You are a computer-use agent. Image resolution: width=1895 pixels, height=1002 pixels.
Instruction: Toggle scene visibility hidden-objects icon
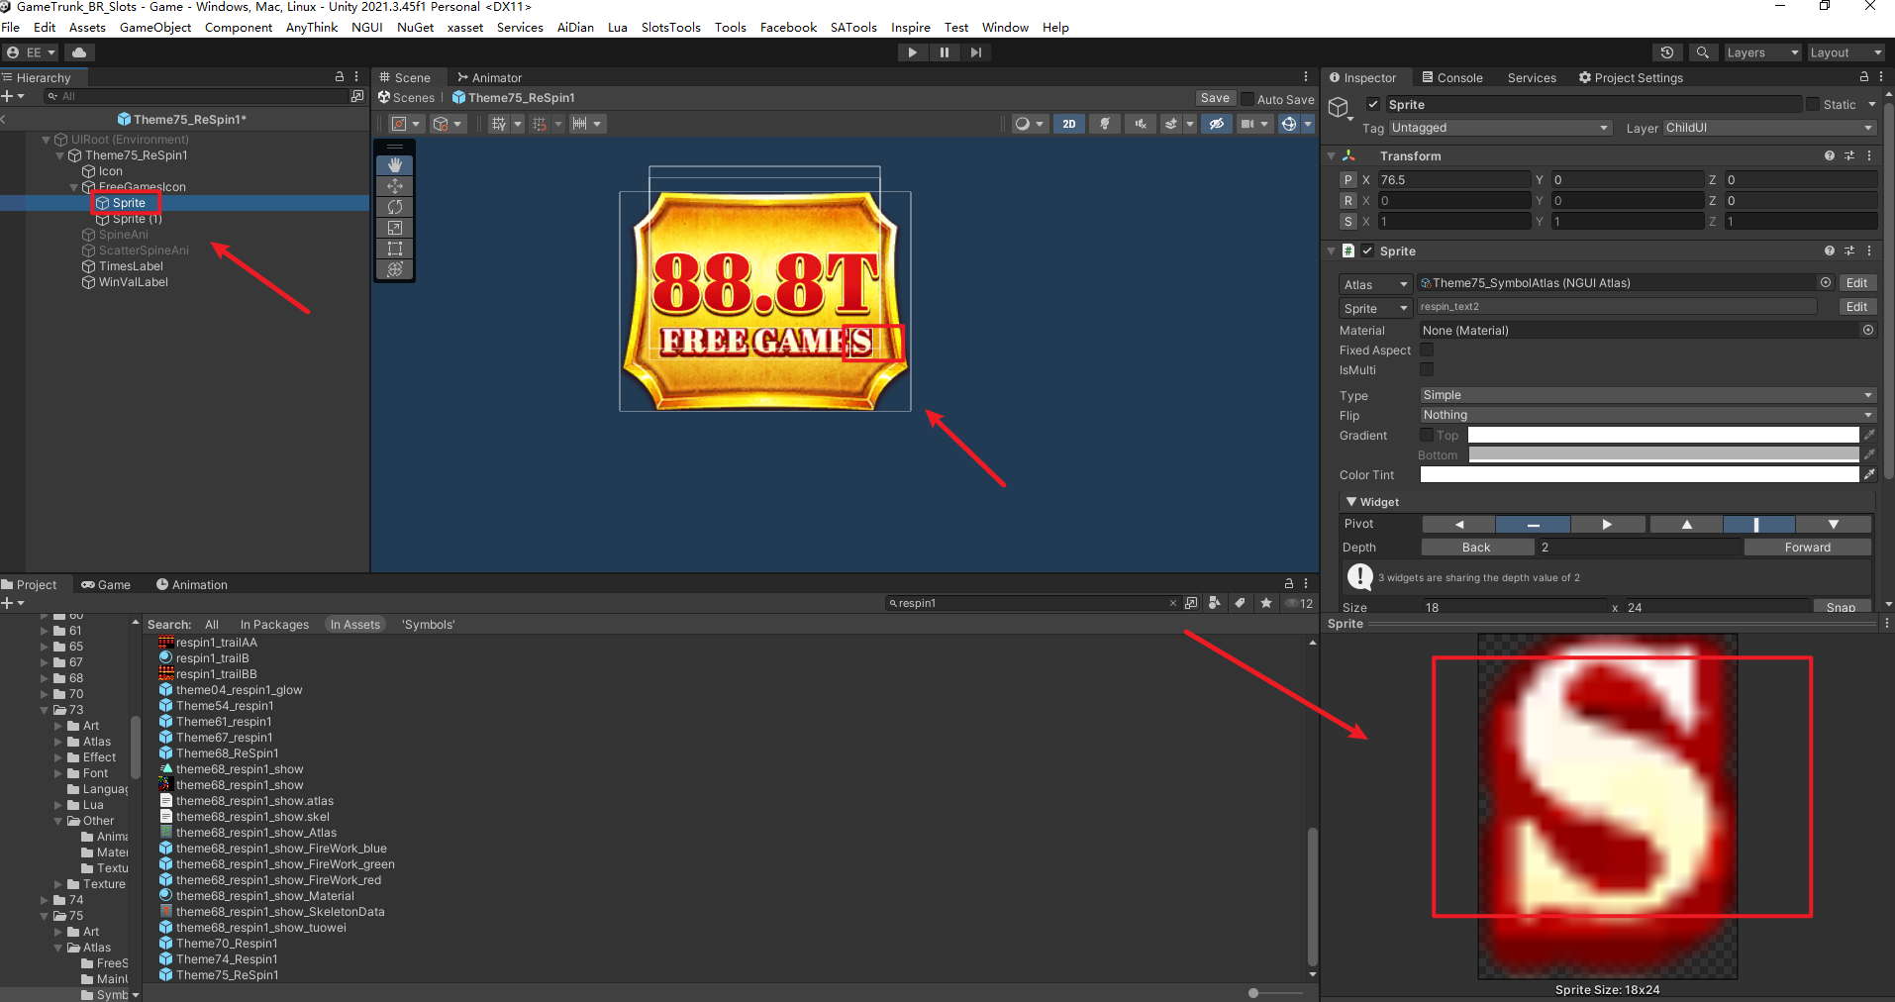(1217, 124)
